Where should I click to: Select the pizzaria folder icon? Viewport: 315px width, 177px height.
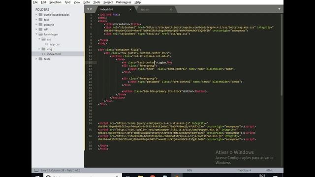pos(40,25)
